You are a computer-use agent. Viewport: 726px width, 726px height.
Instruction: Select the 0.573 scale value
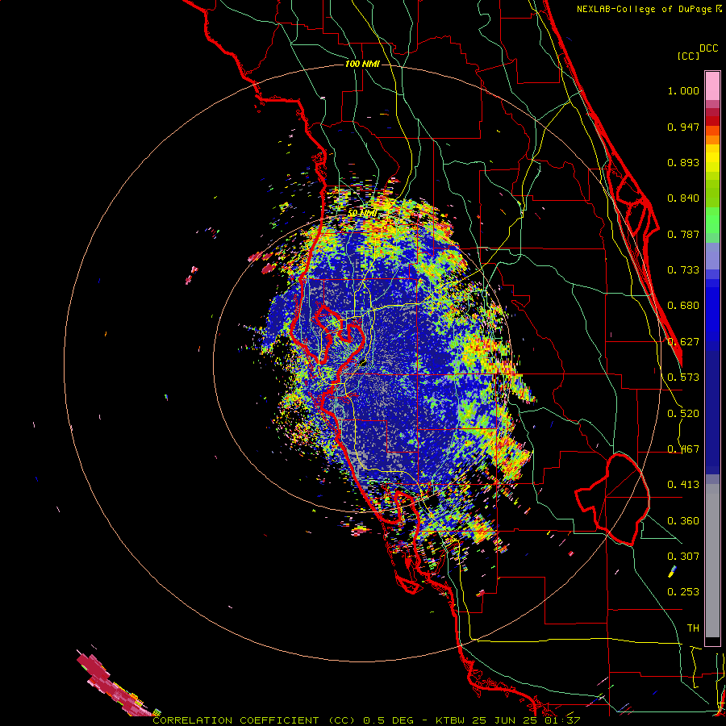point(683,378)
